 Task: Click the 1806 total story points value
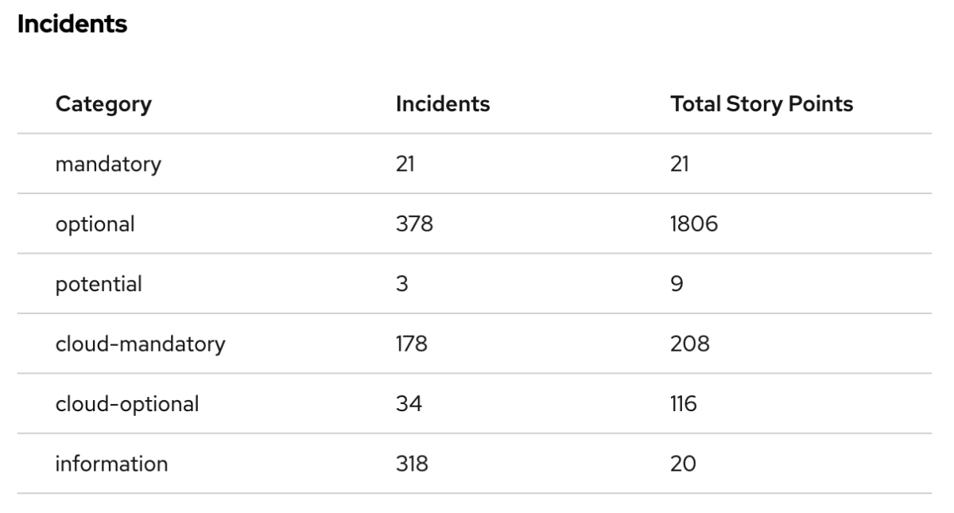coord(694,224)
